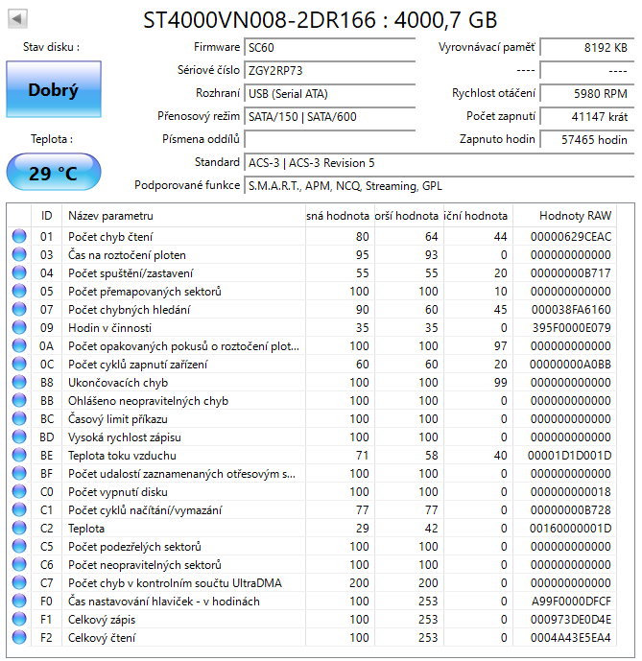The height and width of the screenshot is (661, 642).
Task: Click status orb for C2 Teplota row
Action: point(19,528)
